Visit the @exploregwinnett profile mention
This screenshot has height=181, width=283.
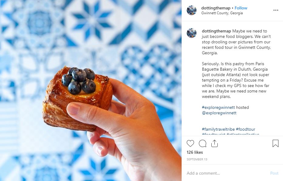point(219,113)
